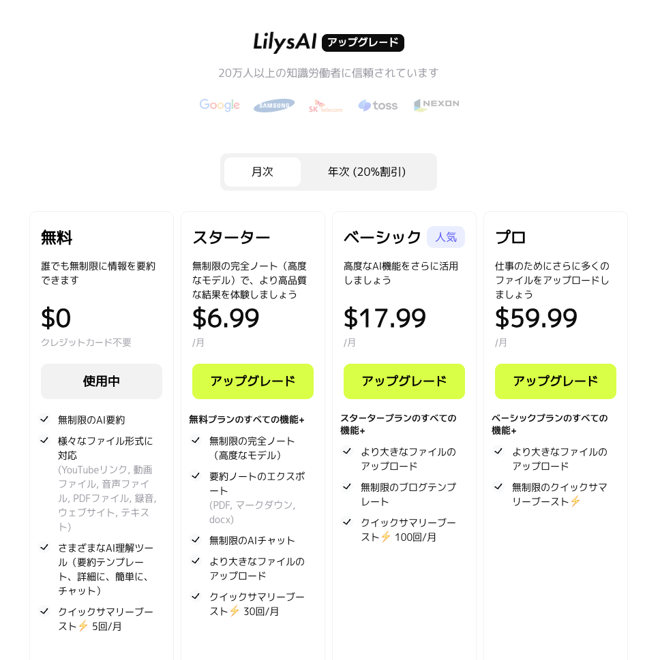Upgrade to the プロ plan
The image size is (660, 660).
tap(556, 381)
